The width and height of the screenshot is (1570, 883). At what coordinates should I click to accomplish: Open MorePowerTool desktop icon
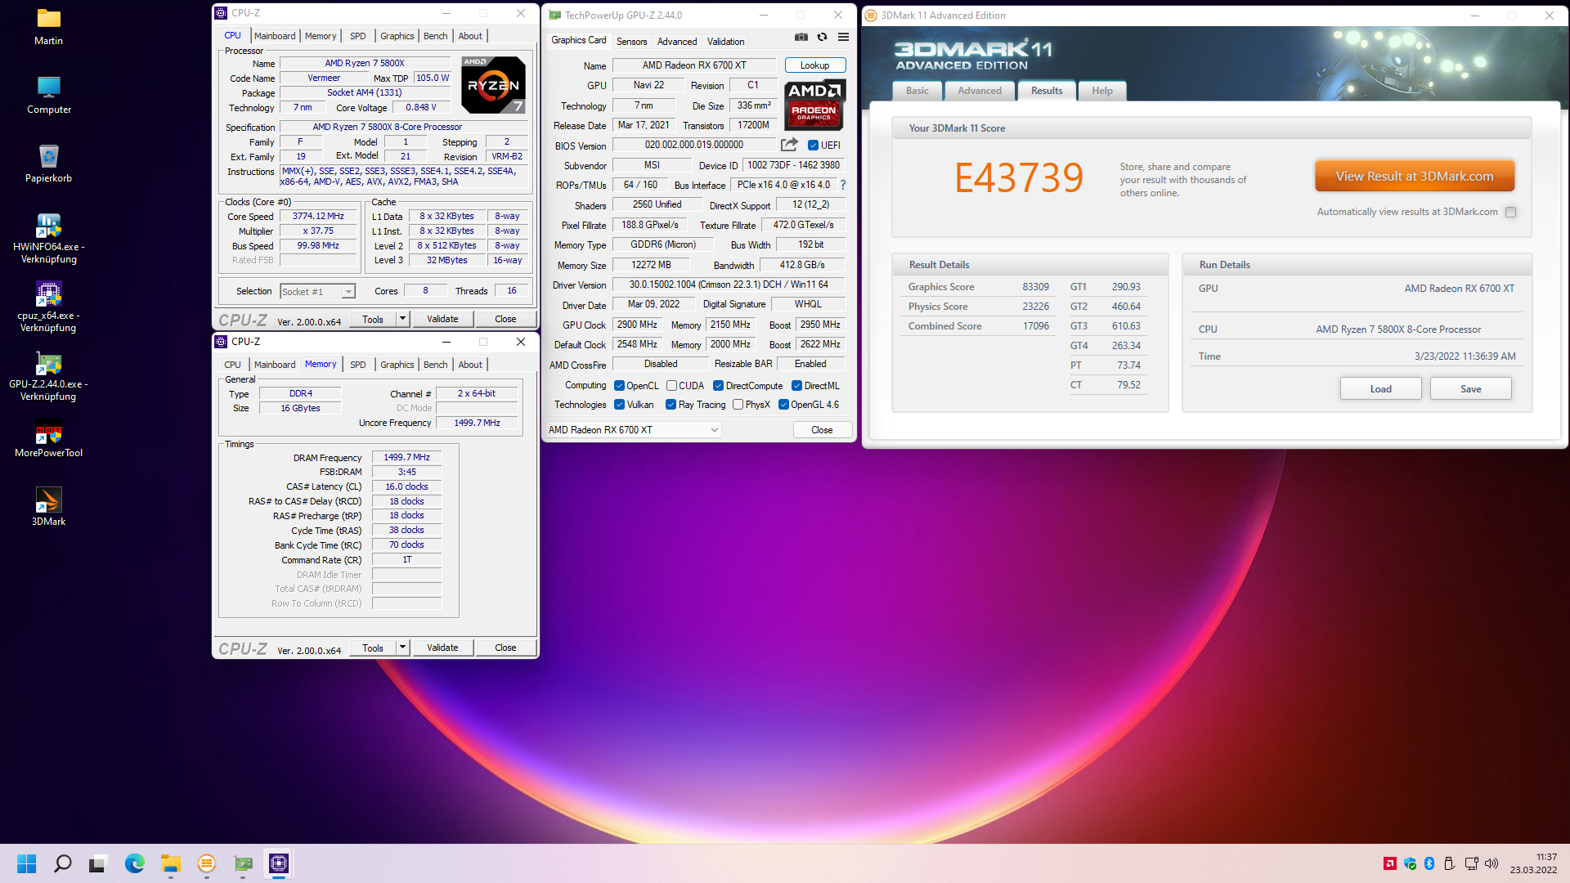point(48,438)
